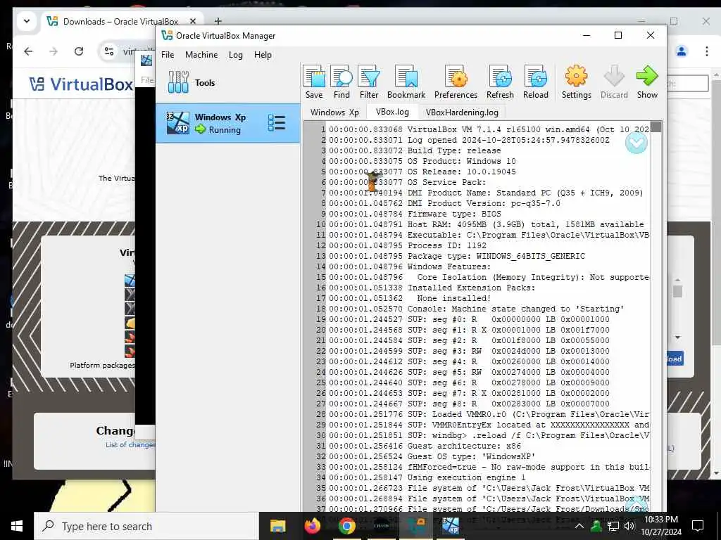Open the List of changes link
The image size is (721, 540).
pos(130,445)
